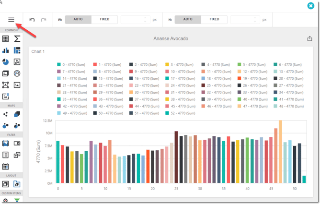Add a Bound Image item from toolbox
The image size is (321, 205).
(6, 96)
